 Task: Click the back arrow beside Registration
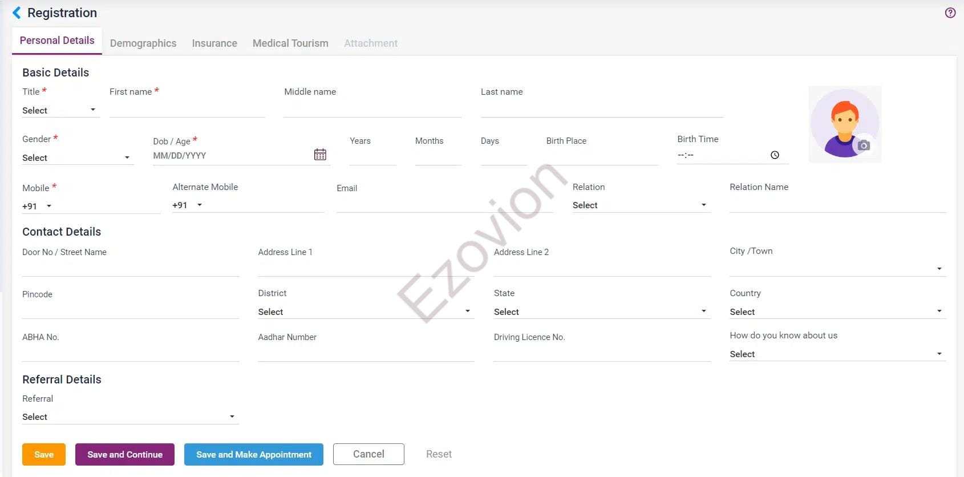click(17, 13)
